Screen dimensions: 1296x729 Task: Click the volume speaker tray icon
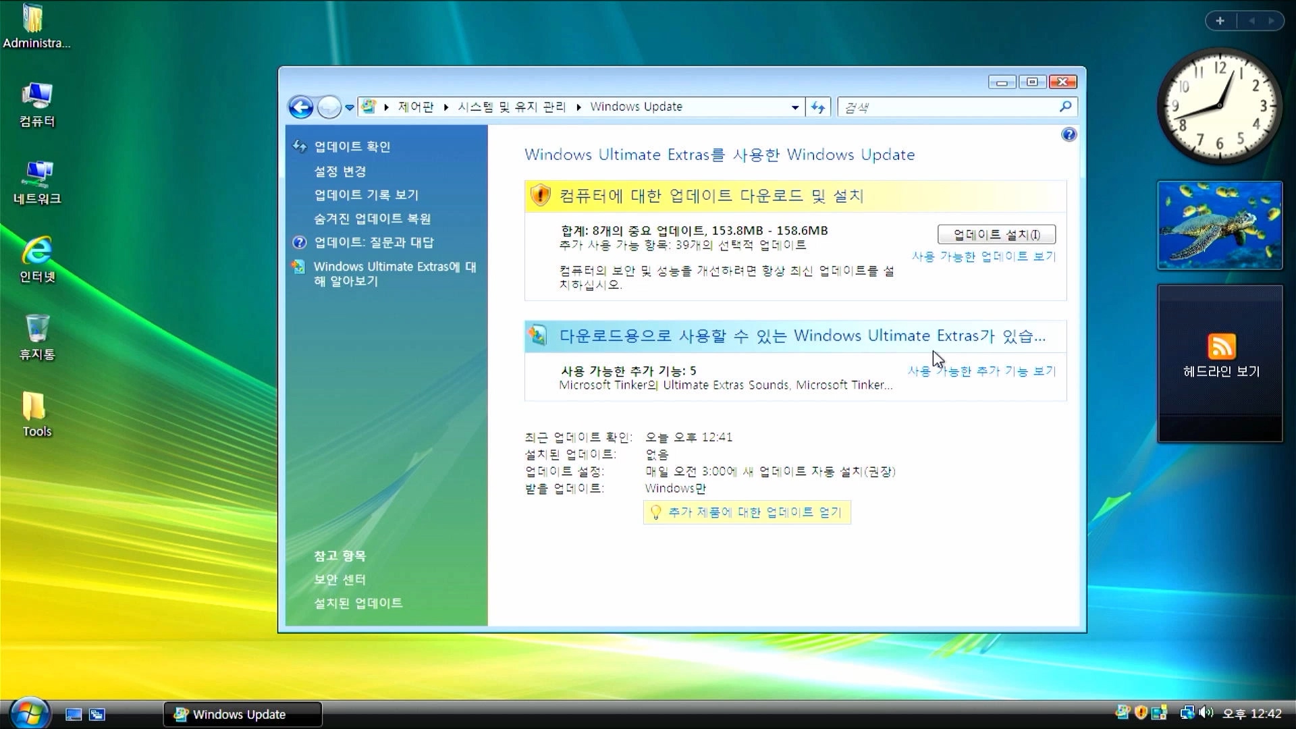[1206, 713]
